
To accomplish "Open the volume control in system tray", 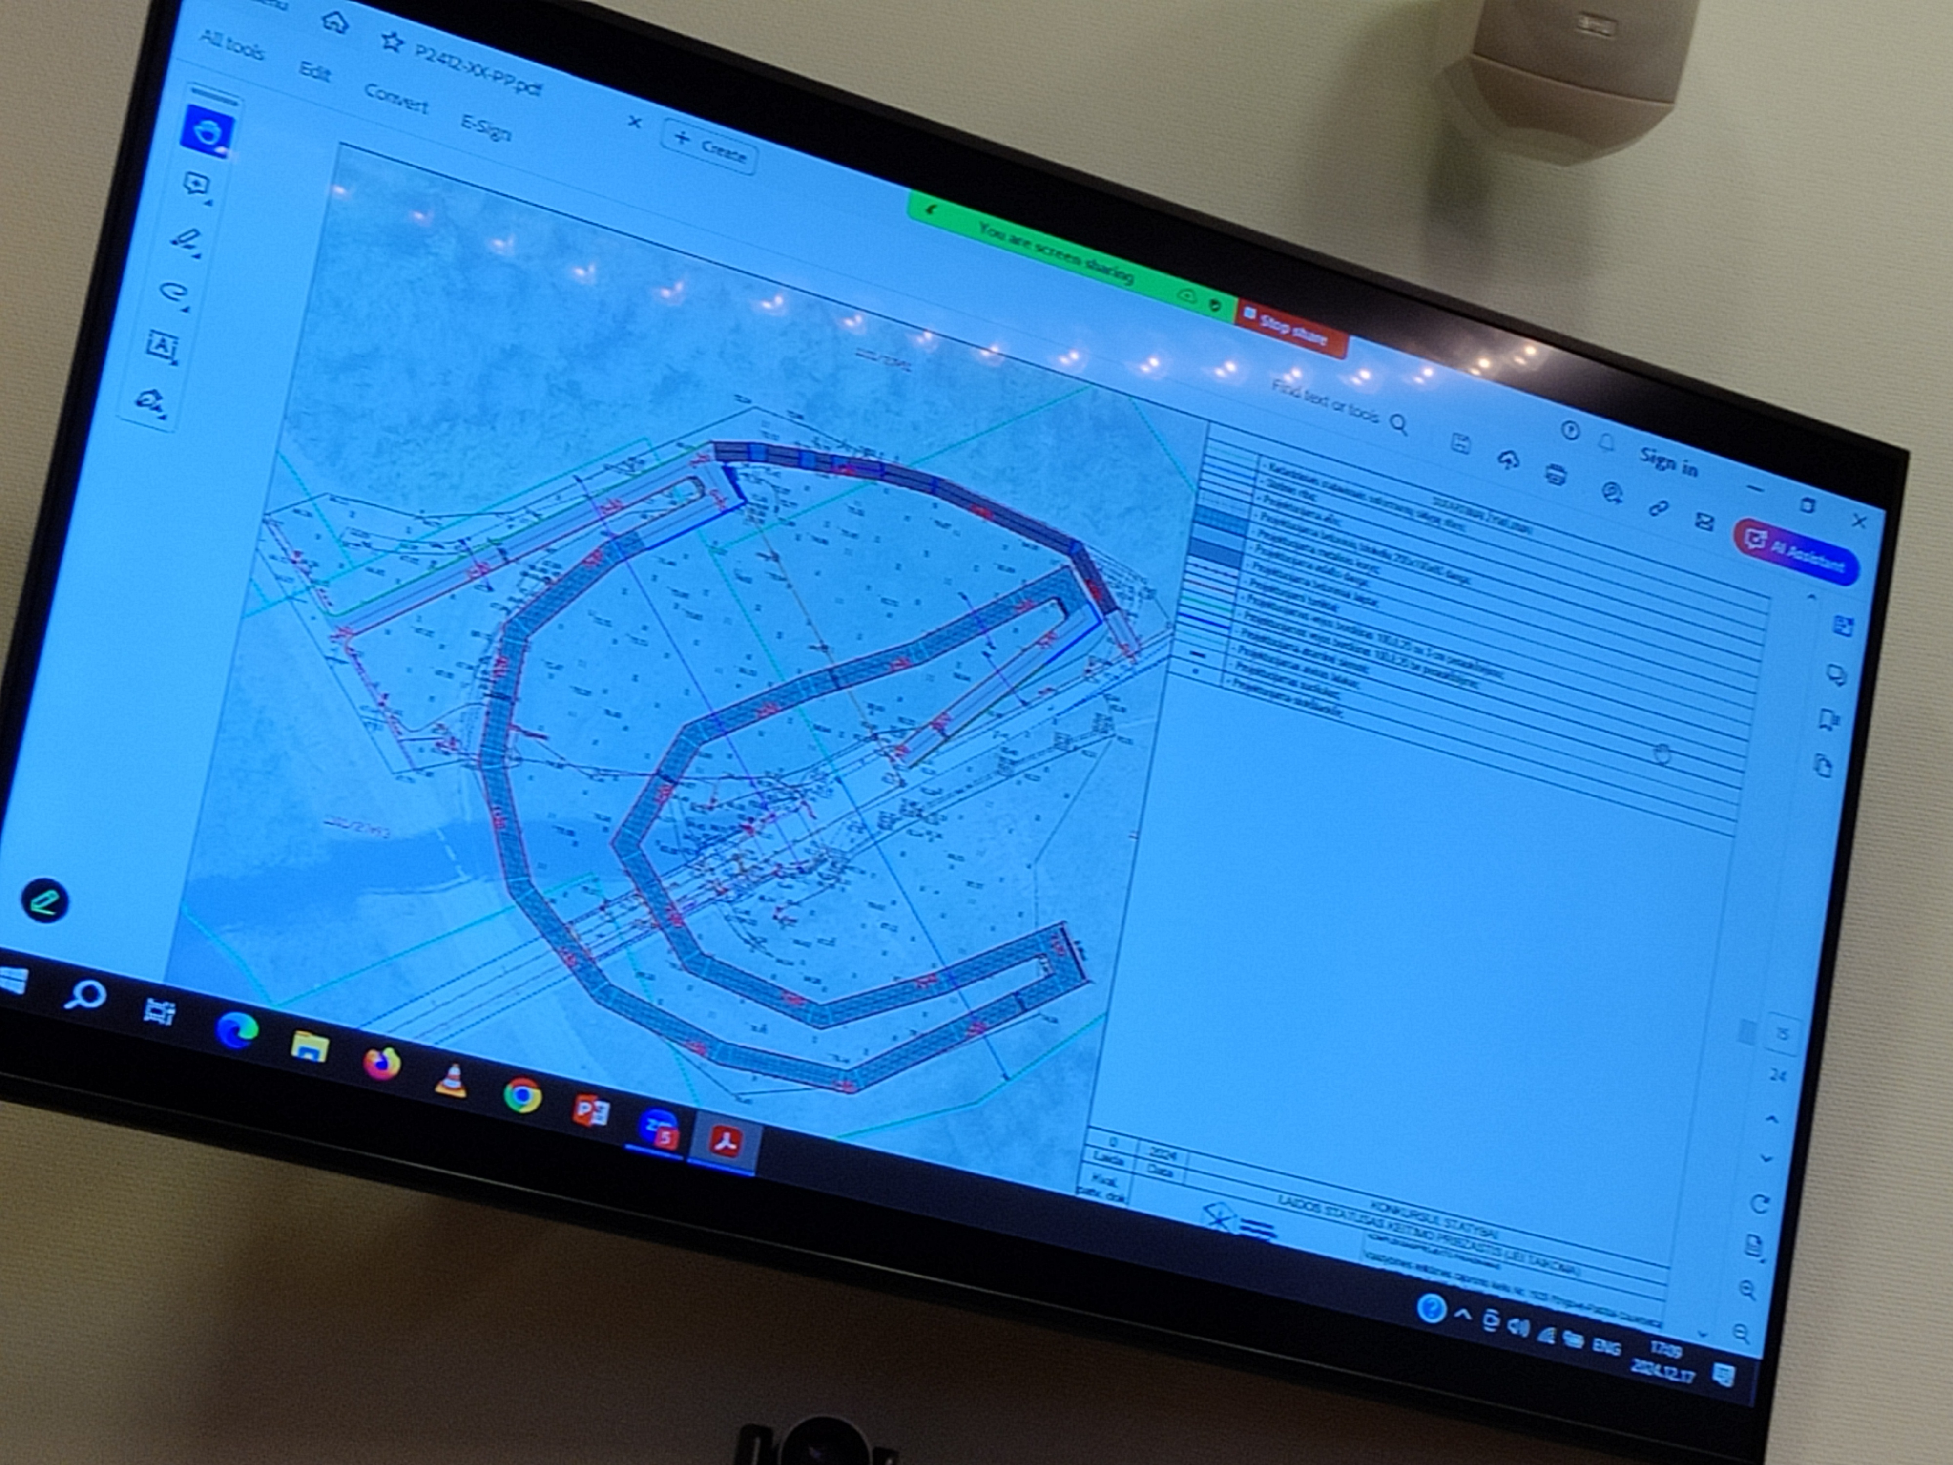I will (1518, 1327).
